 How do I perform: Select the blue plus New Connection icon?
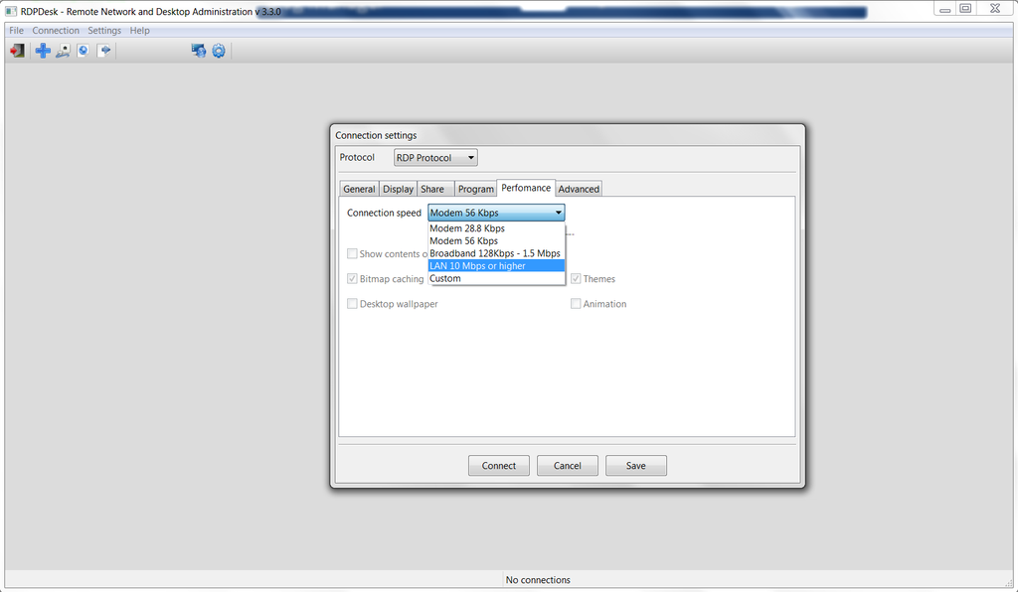coord(42,50)
